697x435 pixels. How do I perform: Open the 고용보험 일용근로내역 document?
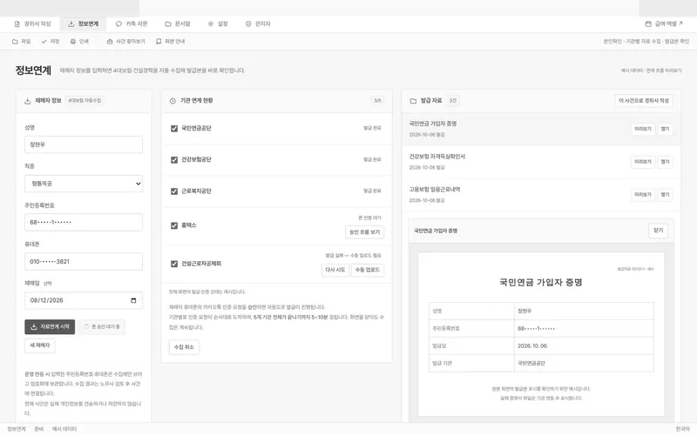tap(665, 195)
